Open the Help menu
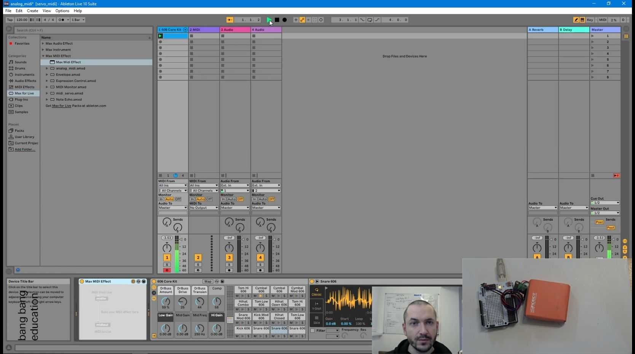 click(78, 11)
